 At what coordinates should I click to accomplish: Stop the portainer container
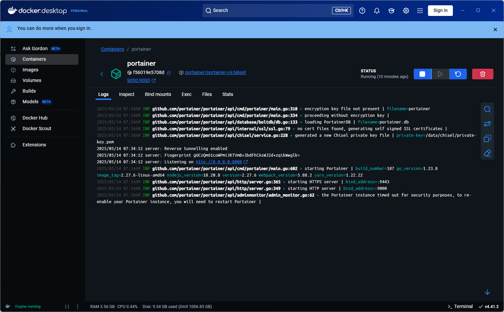tap(422, 74)
